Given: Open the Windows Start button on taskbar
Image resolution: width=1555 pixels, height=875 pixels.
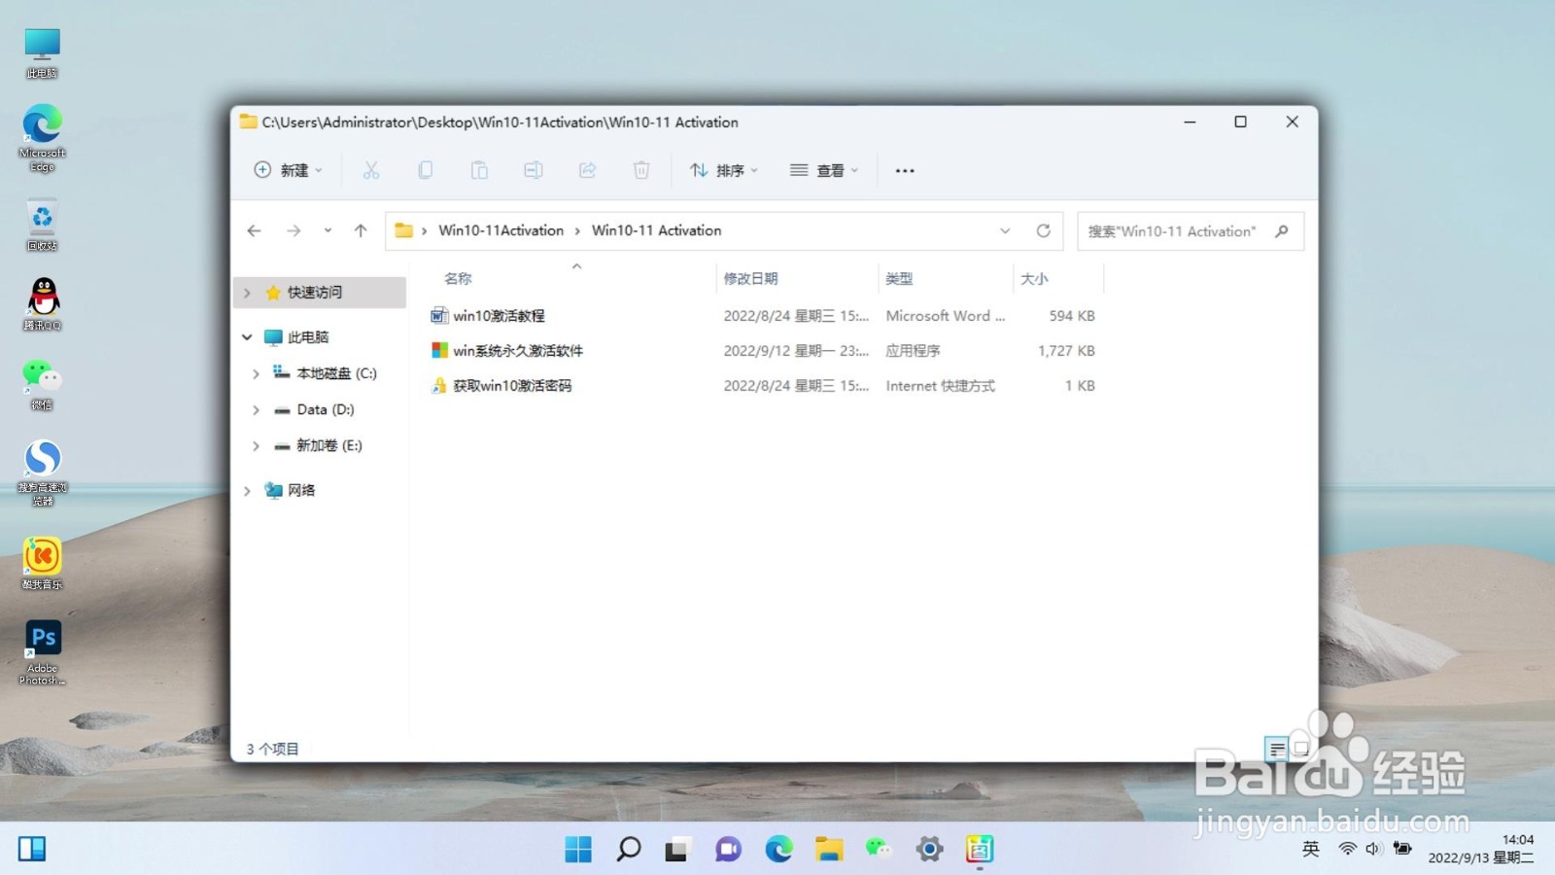Looking at the screenshot, I should (578, 849).
